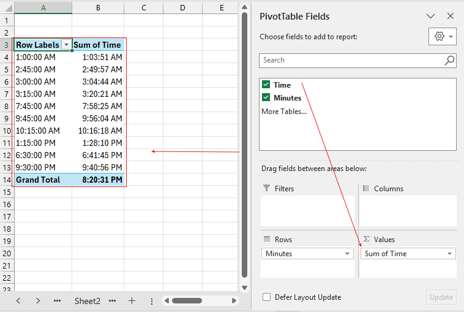Screen dimensions: 464x312
Task: Uncheck the Time field checkbox
Action: [x=266, y=85]
